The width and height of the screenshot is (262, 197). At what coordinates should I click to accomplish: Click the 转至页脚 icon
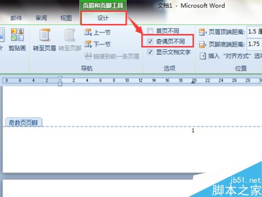point(70,35)
